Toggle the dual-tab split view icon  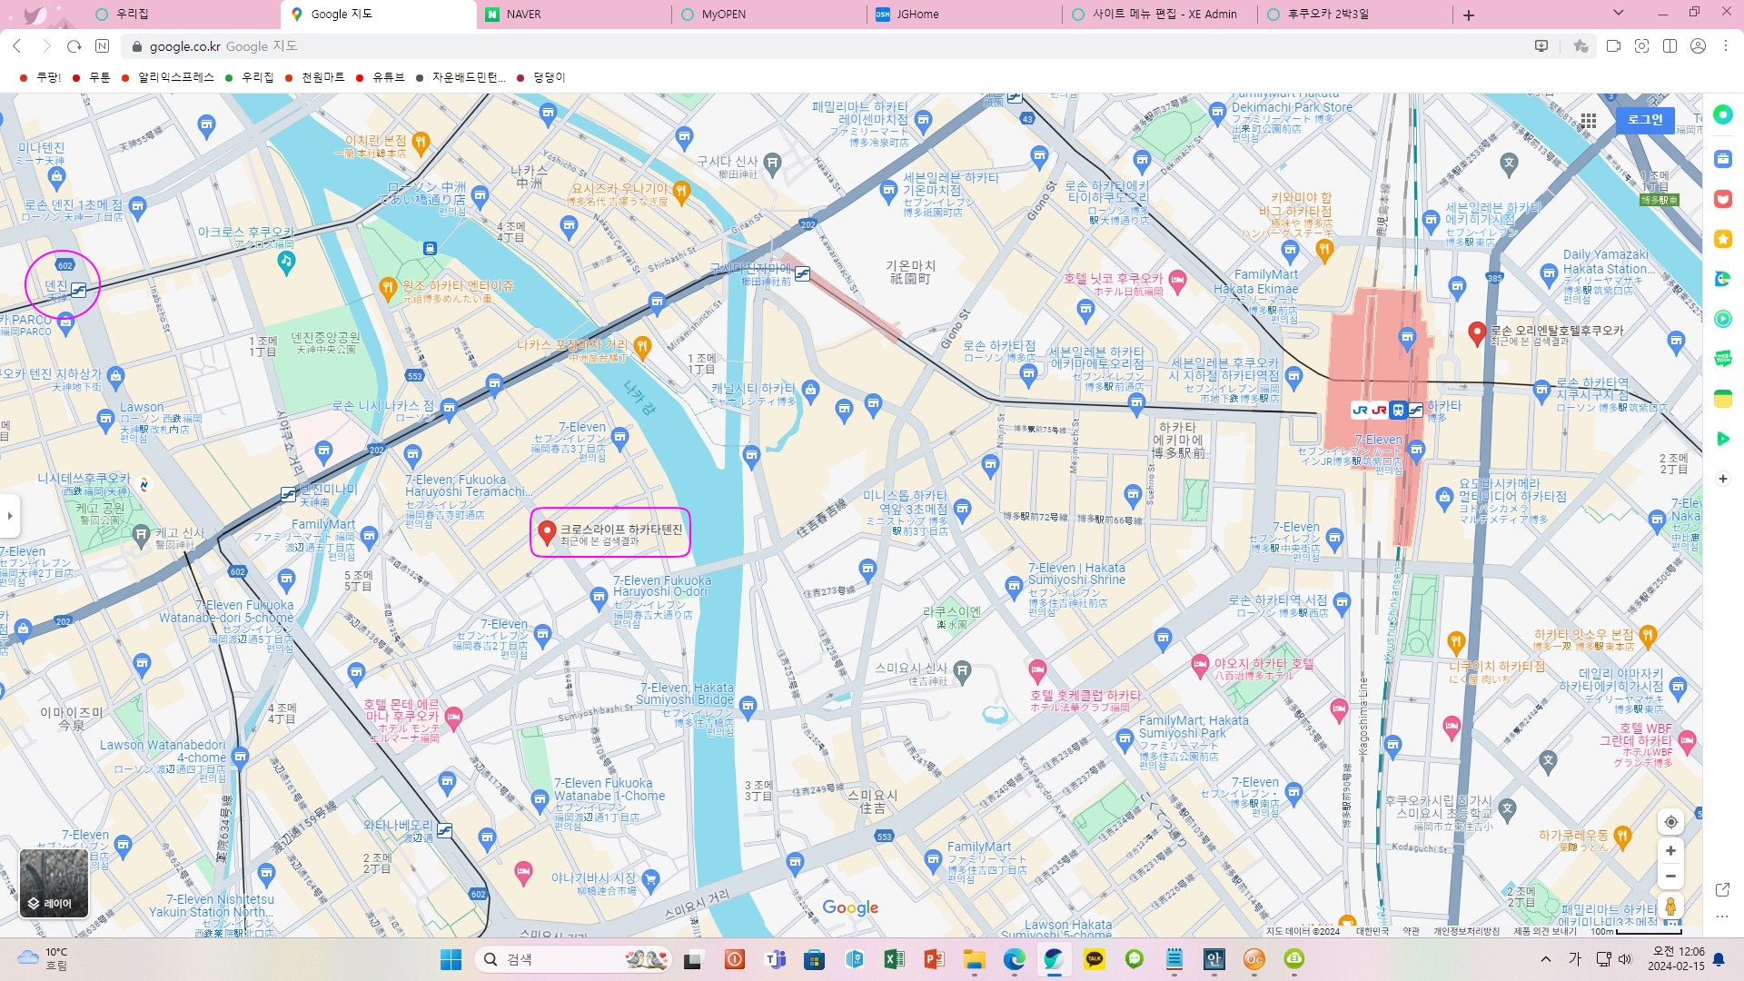(x=1670, y=46)
